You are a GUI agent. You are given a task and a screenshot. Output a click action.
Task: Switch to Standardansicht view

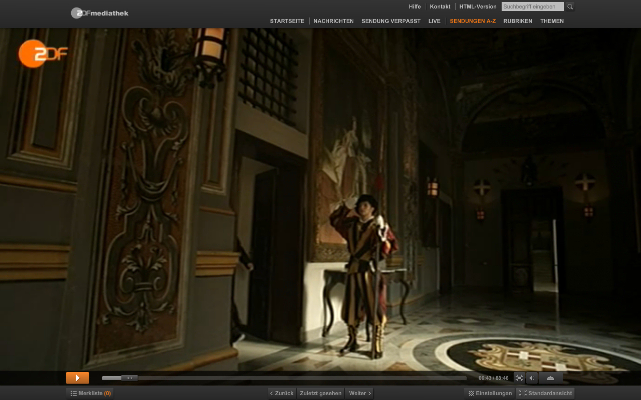pyautogui.click(x=545, y=393)
